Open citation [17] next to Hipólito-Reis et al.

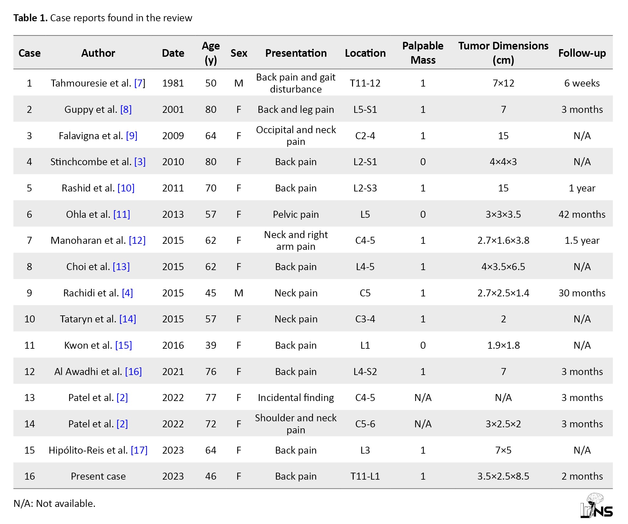click(x=139, y=450)
